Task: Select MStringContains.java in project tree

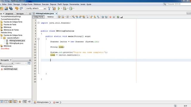Action: click(x=17, y=41)
